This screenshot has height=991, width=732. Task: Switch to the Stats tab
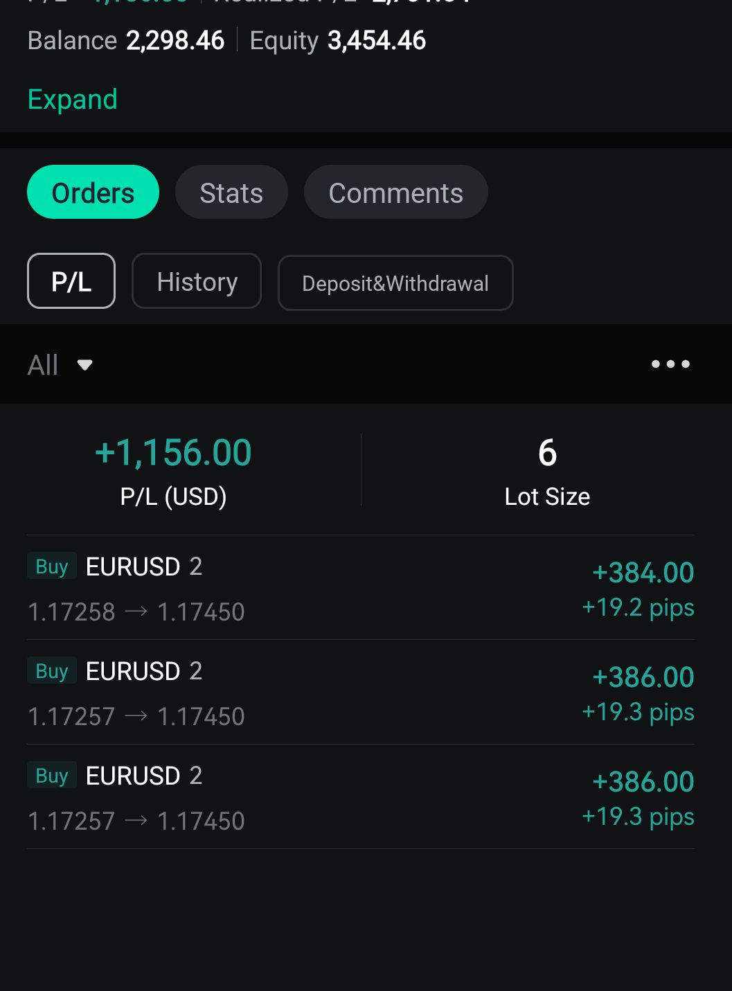click(x=231, y=193)
